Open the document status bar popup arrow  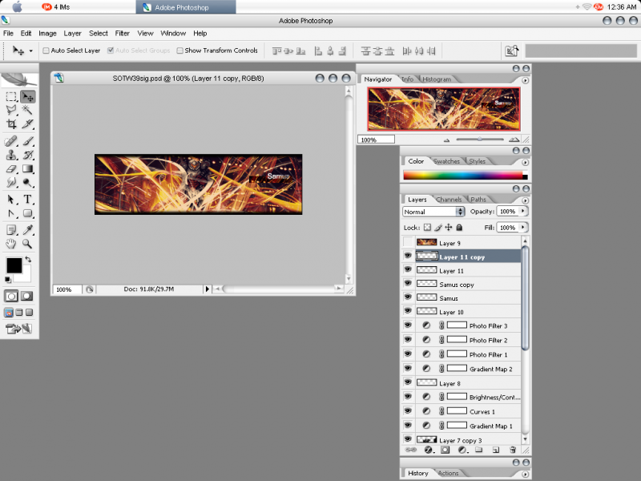pyautogui.click(x=208, y=289)
